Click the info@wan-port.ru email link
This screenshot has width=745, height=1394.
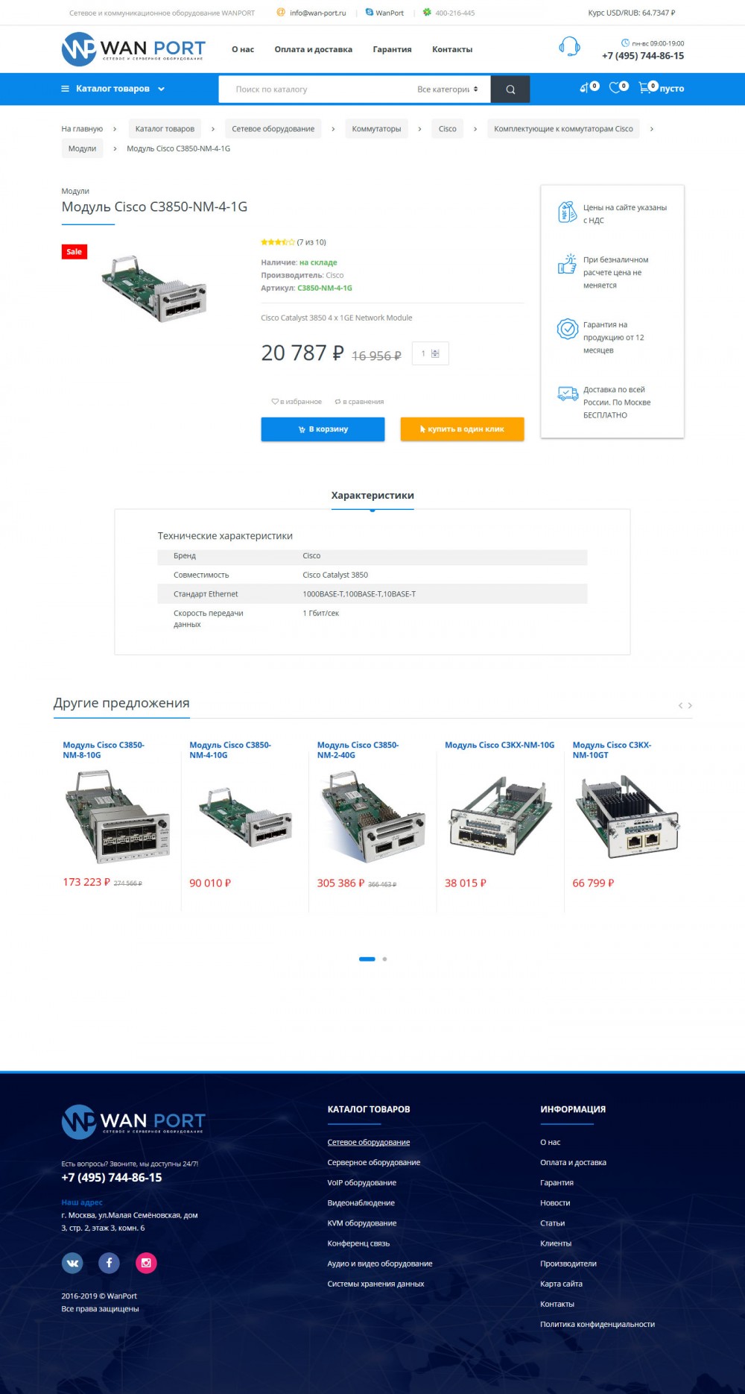click(318, 13)
